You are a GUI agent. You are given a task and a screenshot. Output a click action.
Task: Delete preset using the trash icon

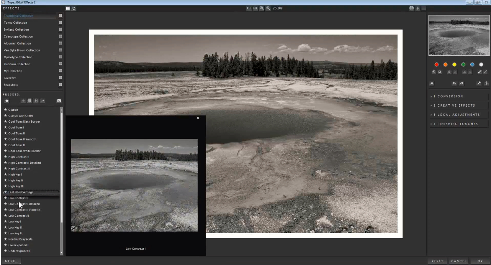[29, 100]
